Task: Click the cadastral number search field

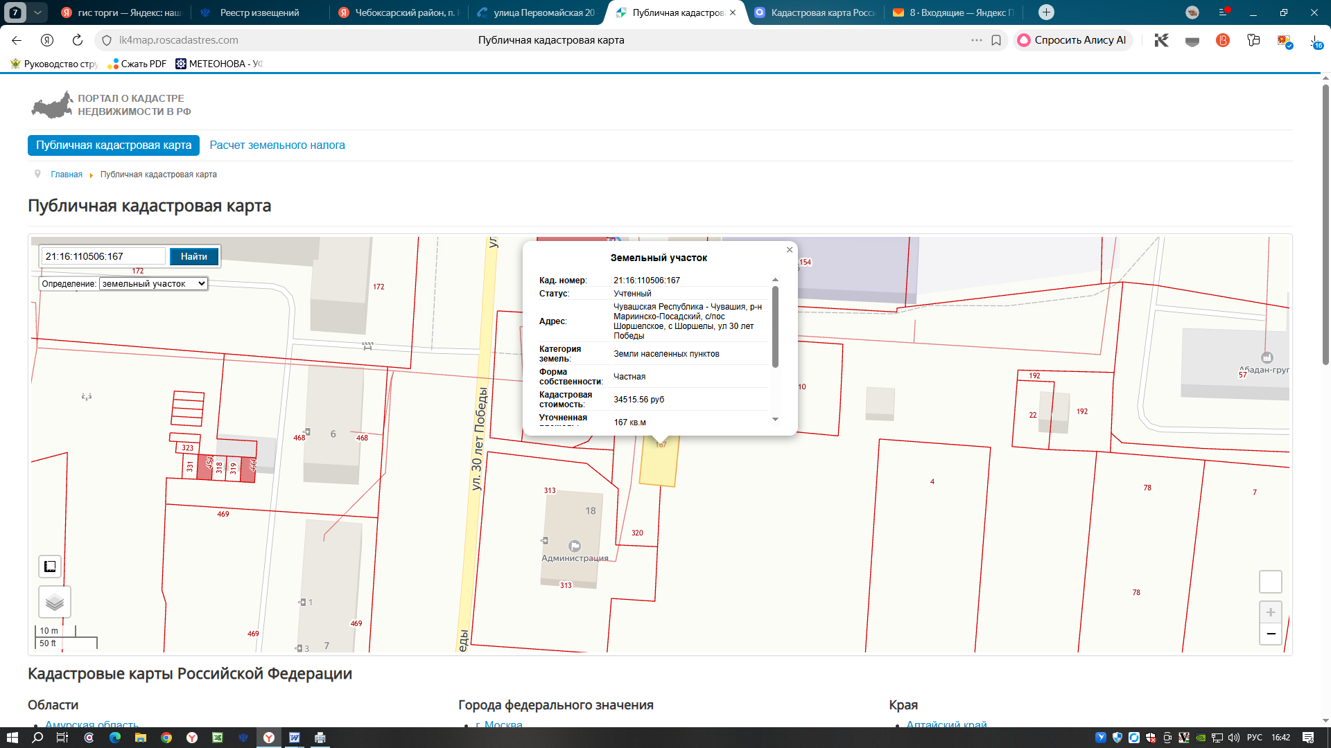Action: click(103, 256)
